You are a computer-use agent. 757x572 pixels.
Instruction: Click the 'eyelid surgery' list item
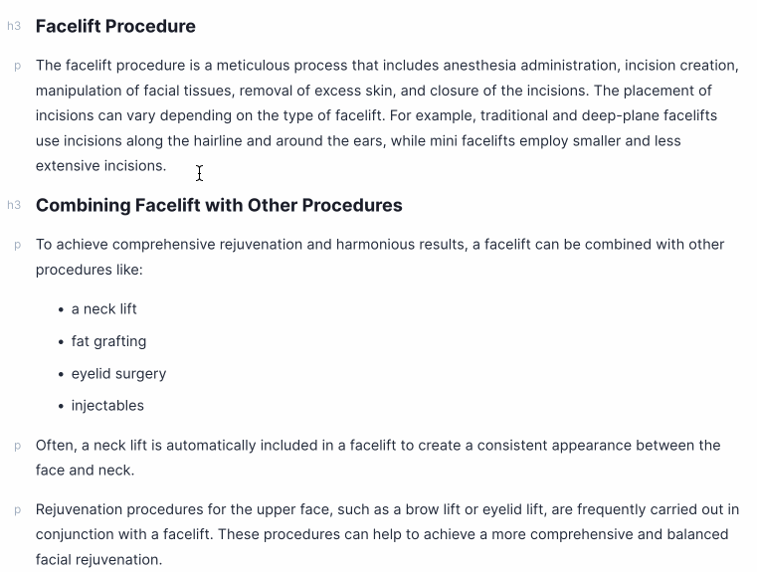tap(118, 374)
